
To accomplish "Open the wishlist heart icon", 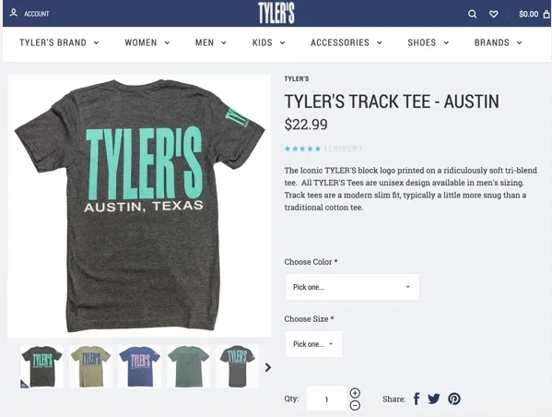I will coord(494,14).
